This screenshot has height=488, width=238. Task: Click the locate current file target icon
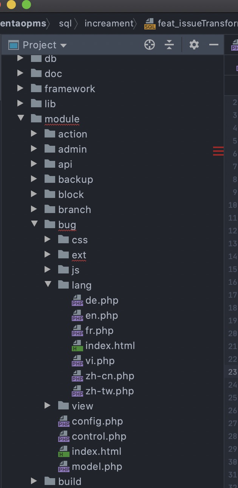(150, 45)
